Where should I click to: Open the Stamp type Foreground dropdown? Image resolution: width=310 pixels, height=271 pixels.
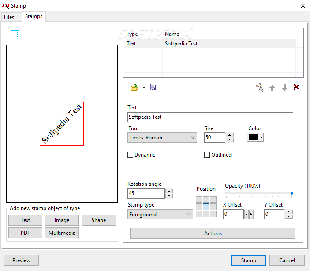point(160,215)
